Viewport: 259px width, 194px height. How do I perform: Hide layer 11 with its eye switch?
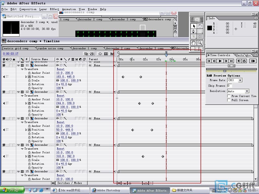[x=4, y=65]
